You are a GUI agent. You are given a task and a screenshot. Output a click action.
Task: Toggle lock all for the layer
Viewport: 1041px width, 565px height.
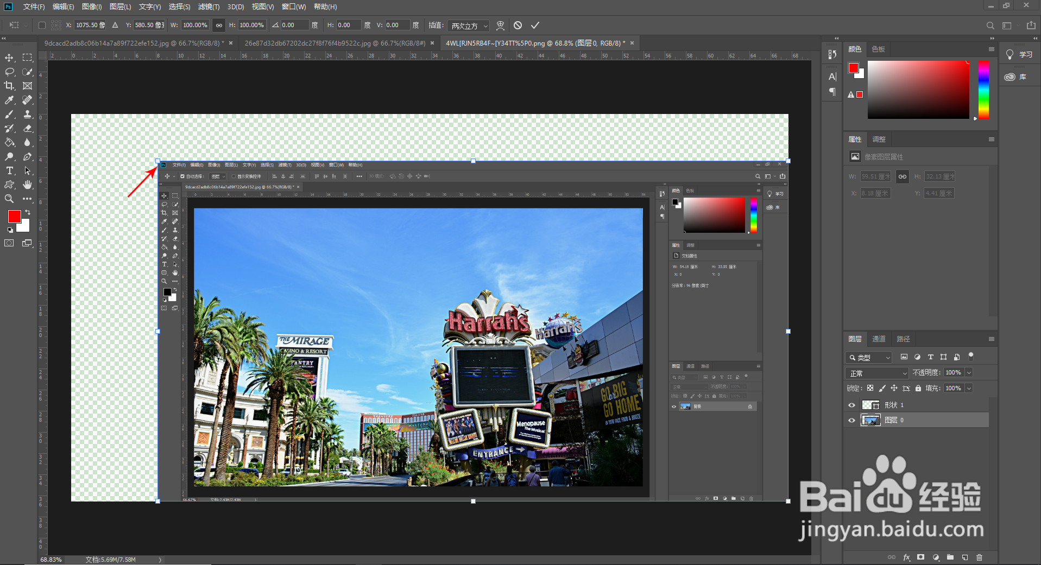918,388
